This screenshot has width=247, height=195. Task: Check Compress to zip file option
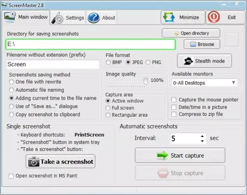pyautogui.click(x=174, y=114)
